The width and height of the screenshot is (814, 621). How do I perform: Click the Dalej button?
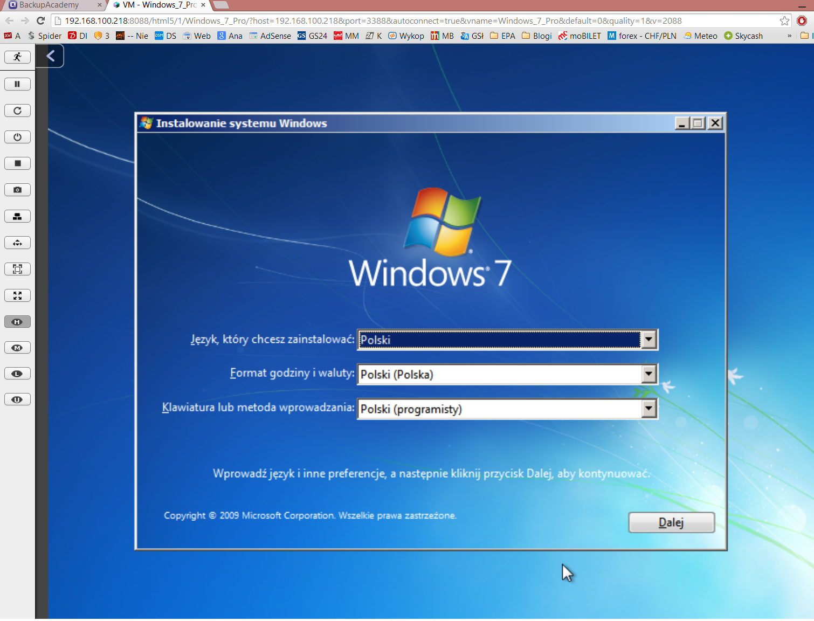click(671, 522)
